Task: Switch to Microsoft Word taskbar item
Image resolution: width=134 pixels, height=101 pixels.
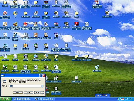Action: coord(44,99)
